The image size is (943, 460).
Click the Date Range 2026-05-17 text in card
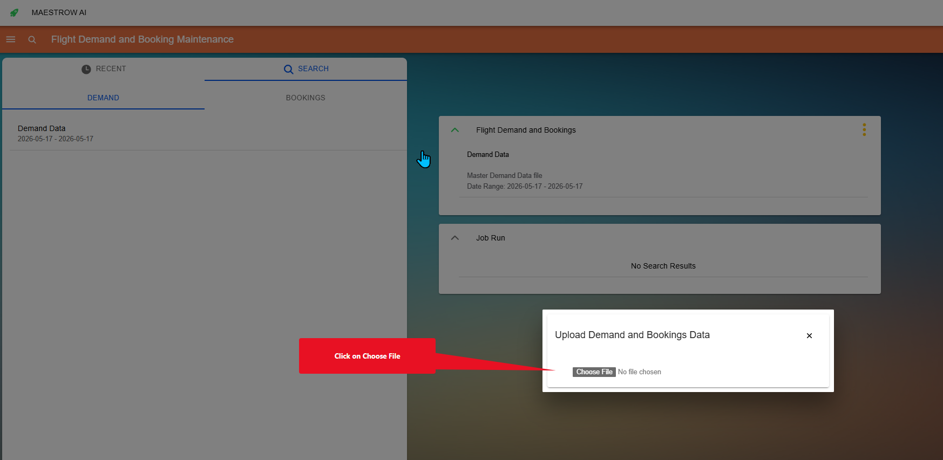coord(525,187)
